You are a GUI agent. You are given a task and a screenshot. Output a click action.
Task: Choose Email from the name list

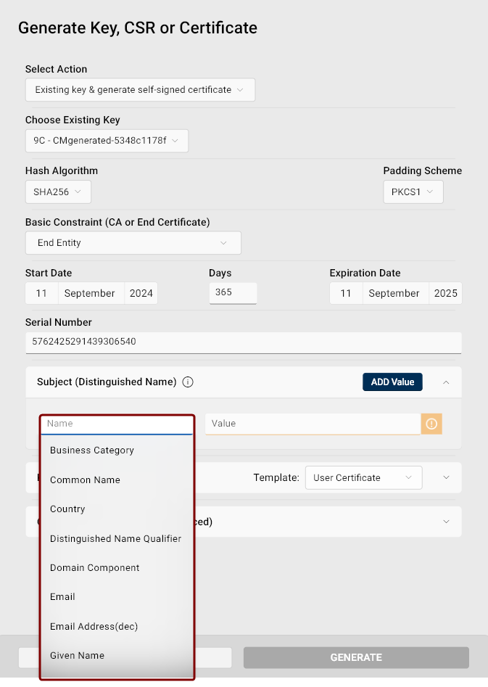[x=117, y=597]
